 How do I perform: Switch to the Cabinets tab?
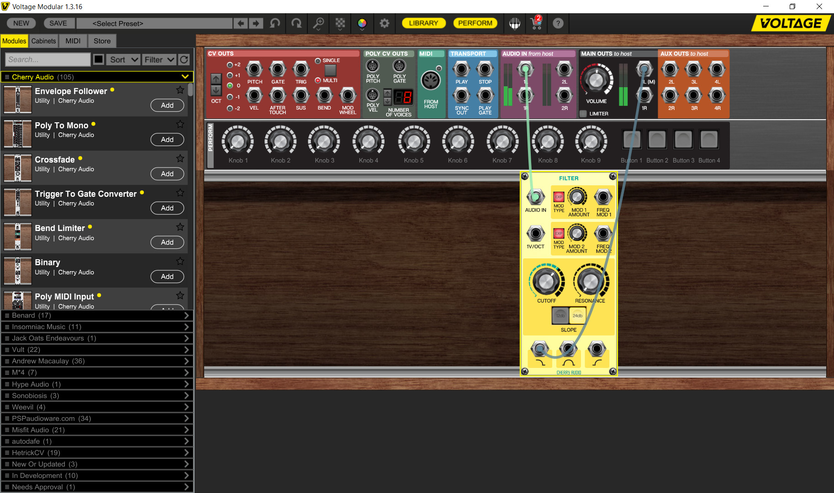tap(43, 41)
